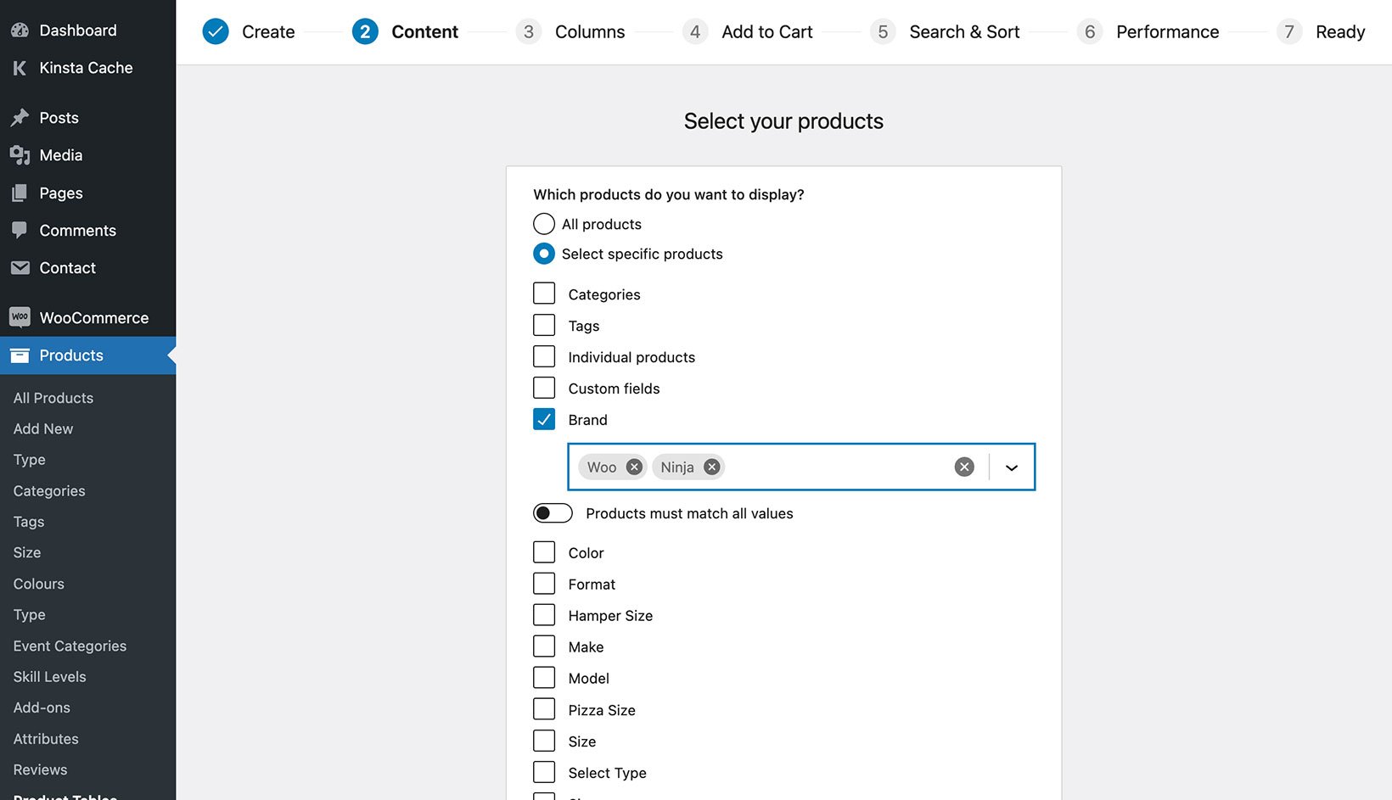
Task: Select the All products radio option
Action: tap(543, 223)
